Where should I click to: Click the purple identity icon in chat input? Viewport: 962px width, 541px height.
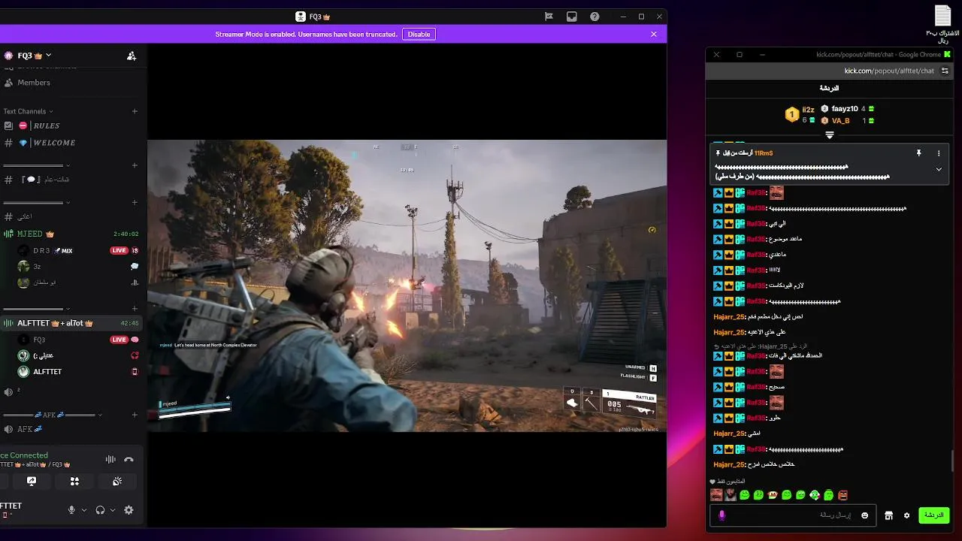tap(721, 515)
